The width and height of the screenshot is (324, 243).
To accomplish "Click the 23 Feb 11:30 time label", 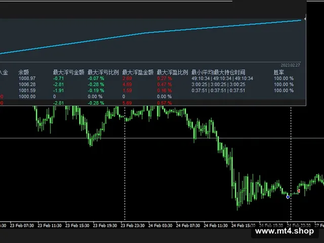I will 50,226.
